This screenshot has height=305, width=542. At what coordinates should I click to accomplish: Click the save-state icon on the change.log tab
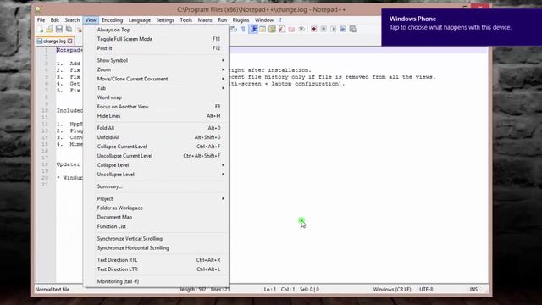[40, 42]
